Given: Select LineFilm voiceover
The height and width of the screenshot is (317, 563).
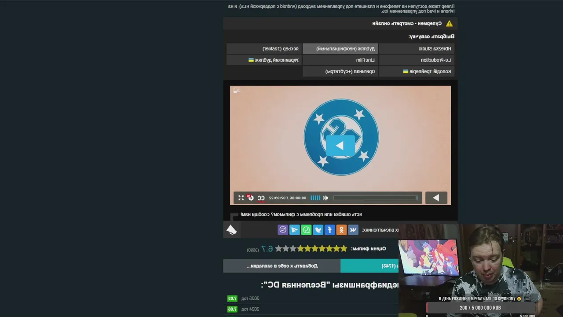Looking at the screenshot, I should [x=340, y=60].
